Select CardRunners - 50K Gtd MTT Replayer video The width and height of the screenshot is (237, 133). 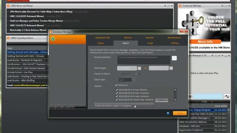(27, 64)
